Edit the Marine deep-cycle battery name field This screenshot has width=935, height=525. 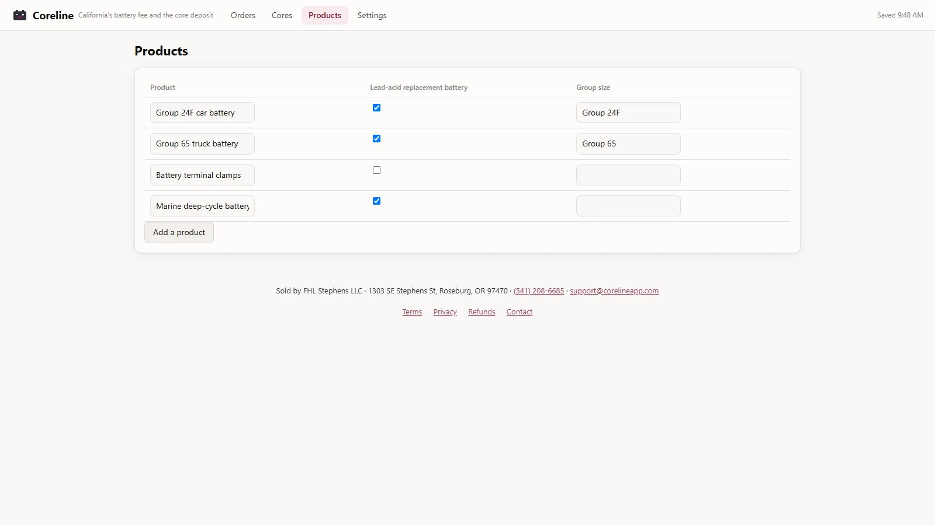[x=202, y=206]
